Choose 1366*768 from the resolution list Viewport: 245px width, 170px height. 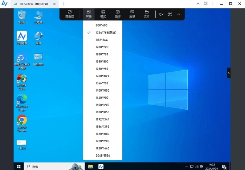(x=102, y=83)
